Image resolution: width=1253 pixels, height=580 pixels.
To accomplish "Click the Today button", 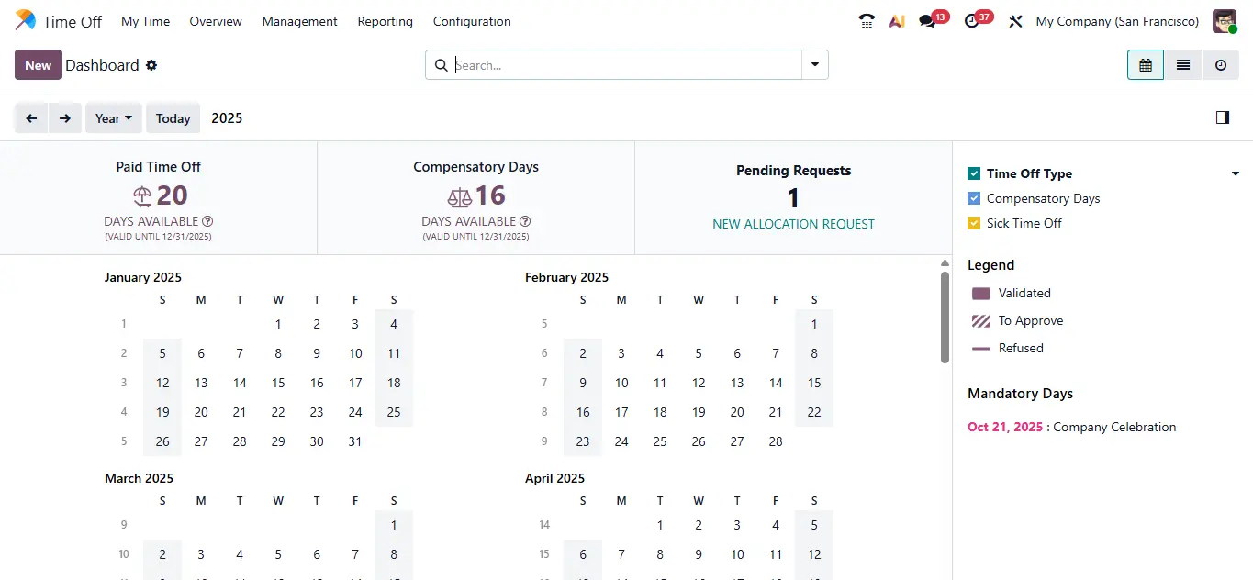I will point(173,118).
